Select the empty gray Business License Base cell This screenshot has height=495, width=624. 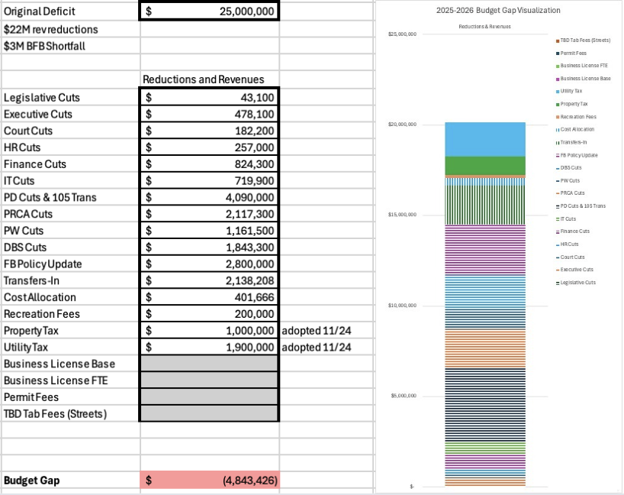coord(210,364)
